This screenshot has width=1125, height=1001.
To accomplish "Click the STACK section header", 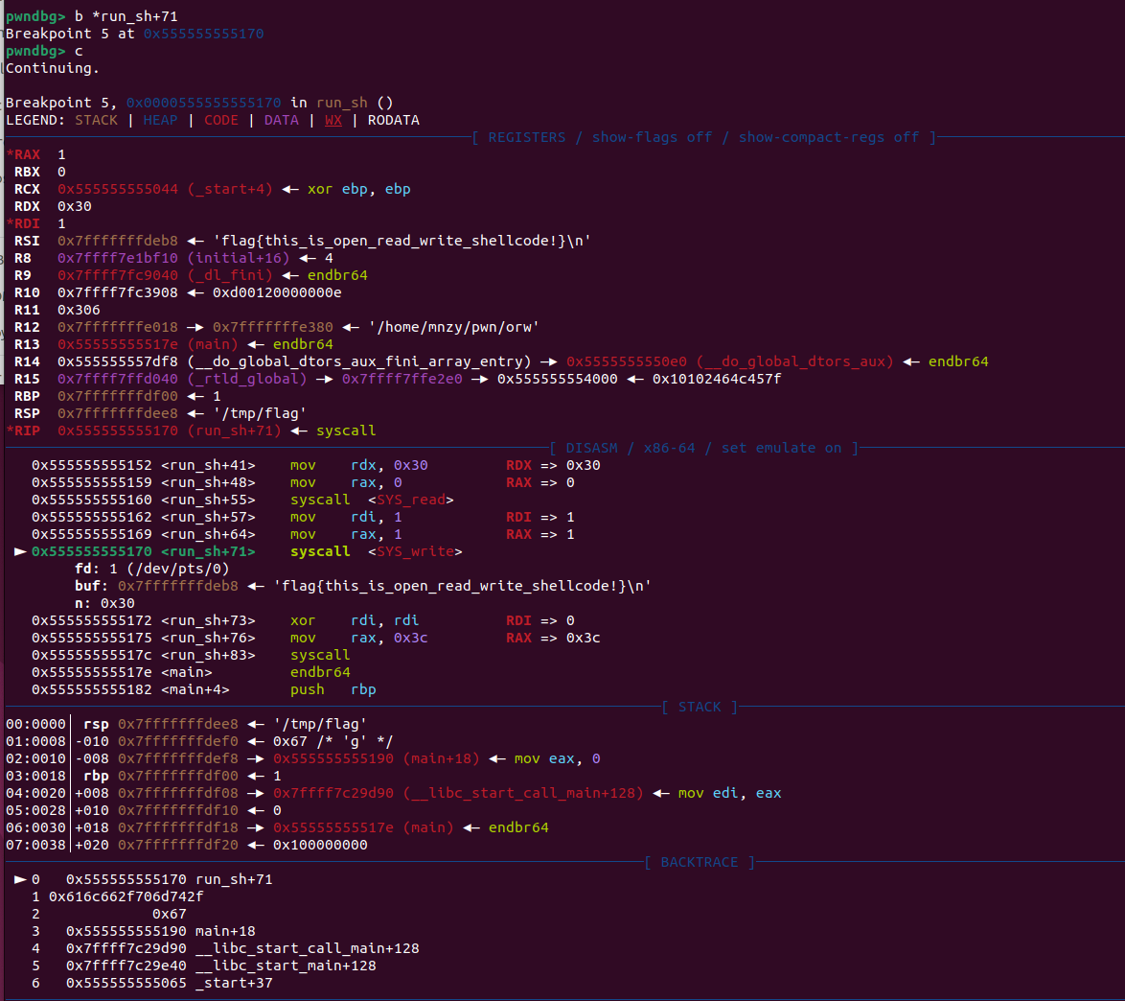I will point(700,707).
